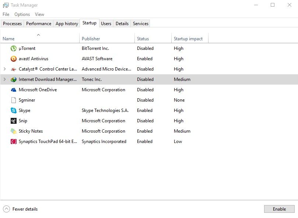
Task: Click the Sticky Notes icon
Action: tap(14, 131)
